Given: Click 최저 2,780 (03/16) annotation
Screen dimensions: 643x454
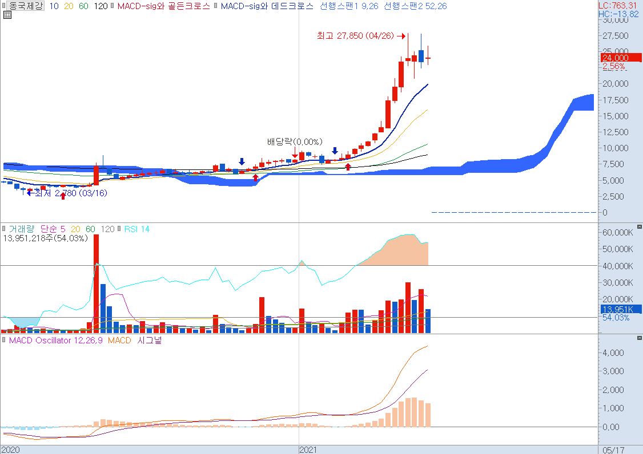Looking at the screenshot, I should point(71,193).
